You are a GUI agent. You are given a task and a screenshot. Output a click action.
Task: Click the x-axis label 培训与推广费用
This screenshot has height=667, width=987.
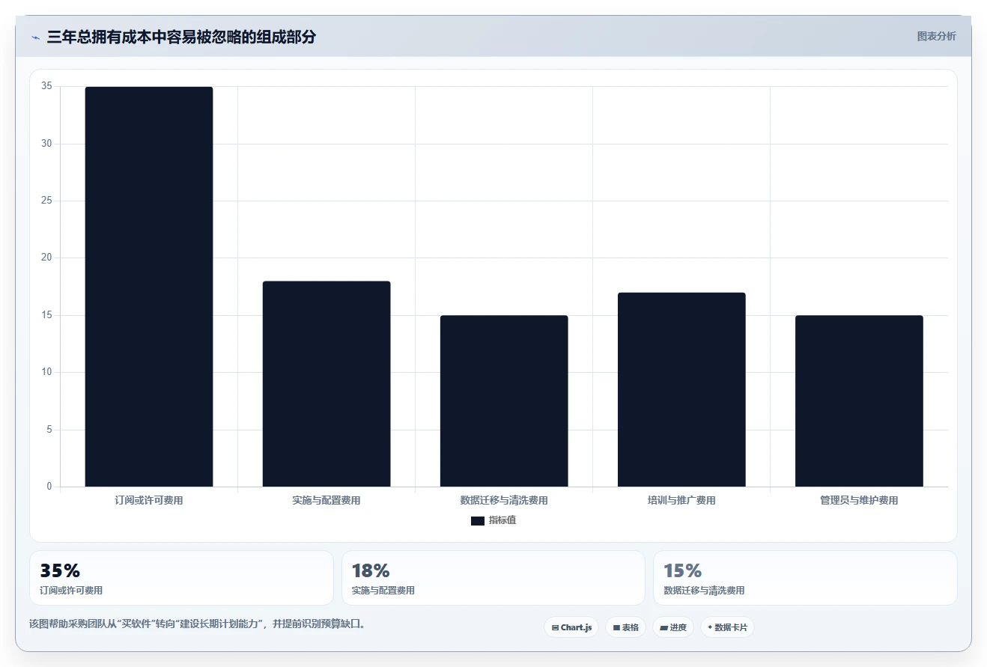coord(681,500)
